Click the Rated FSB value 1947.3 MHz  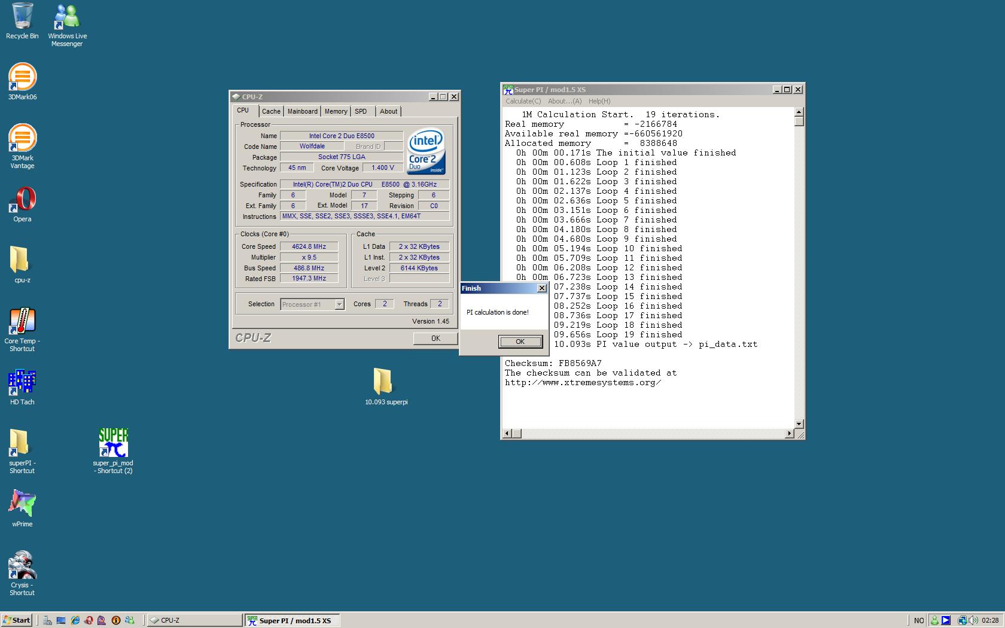tap(309, 278)
